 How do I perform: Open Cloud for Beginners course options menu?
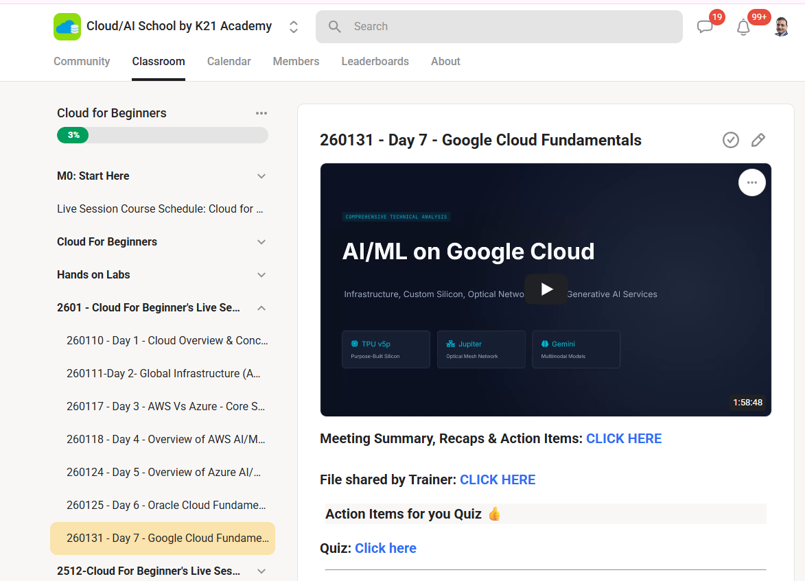[261, 113]
